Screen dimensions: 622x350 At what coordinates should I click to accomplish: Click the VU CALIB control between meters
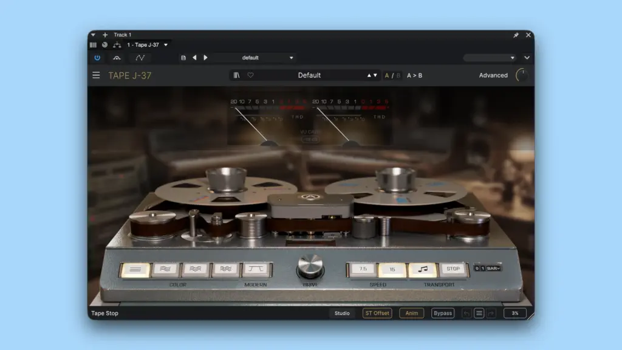point(310,136)
